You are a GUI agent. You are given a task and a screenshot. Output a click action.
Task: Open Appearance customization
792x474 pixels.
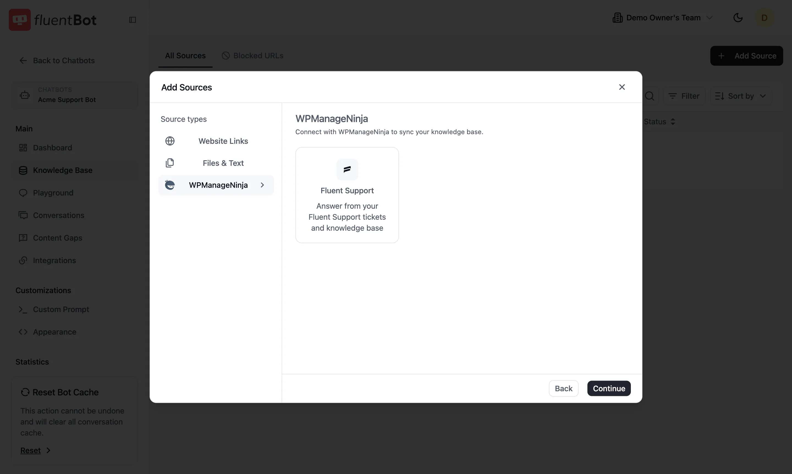[x=75, y=332]
